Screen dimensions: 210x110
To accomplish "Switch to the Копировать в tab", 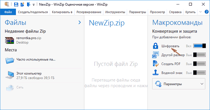I will (x=62, y=12).
